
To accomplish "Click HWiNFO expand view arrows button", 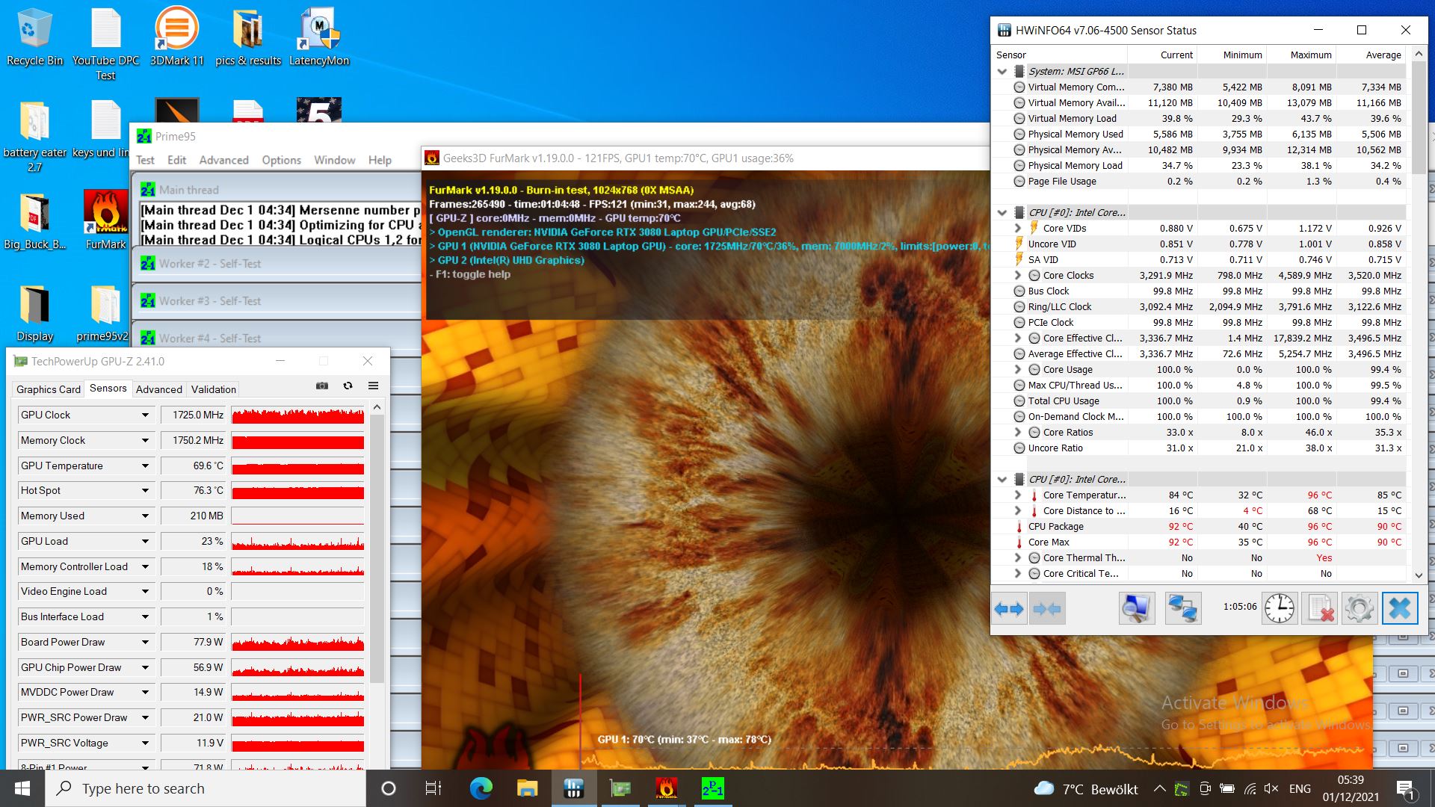I will [x=1009, y=609].
